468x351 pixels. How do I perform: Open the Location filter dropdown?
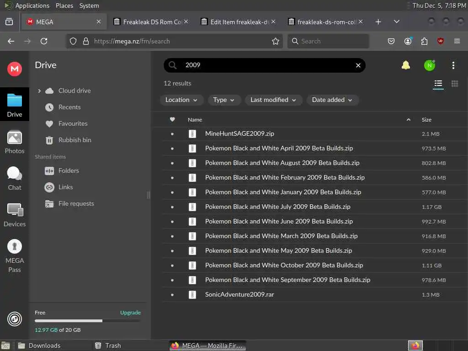tap(181, 100)
